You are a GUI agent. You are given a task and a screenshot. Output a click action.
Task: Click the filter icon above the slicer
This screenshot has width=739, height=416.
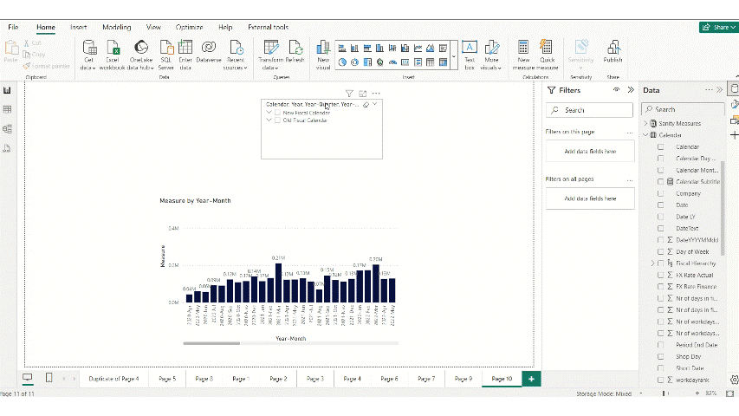(x=349, y=94)
